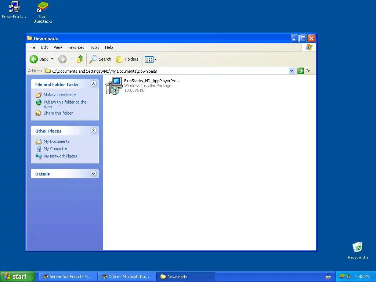
Task: Click the network tray icon beside BlueStacks
Action: pyautogui.click(x=348, y=276)
